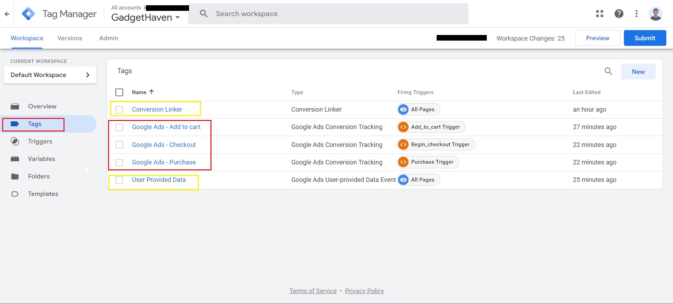Open the help question mark icon
The image size is (673, 304).
tap(619, 14)
